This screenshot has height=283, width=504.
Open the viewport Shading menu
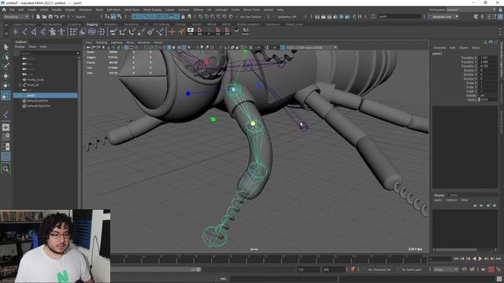click(x=102, y=42)
